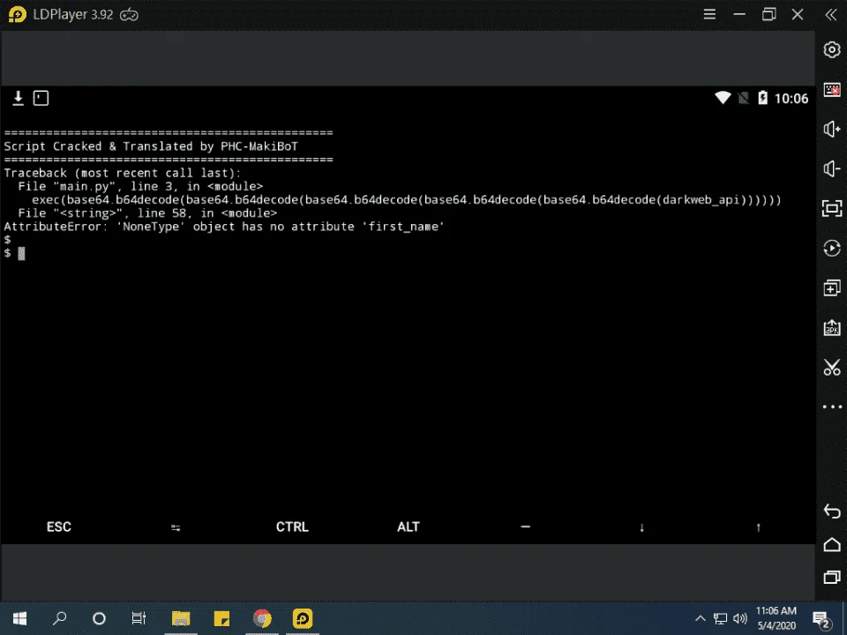
Task: Install APK from sidebar
Action: pos(832,328)
